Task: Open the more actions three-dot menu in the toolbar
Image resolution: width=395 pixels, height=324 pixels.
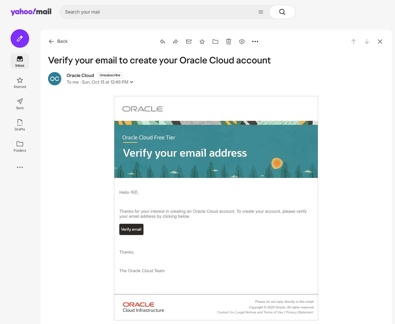Action: click(x=255, y=41)
